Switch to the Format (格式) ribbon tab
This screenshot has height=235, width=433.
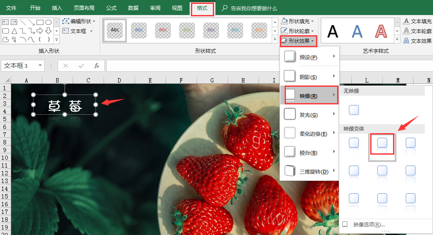(x=202, y=8)
